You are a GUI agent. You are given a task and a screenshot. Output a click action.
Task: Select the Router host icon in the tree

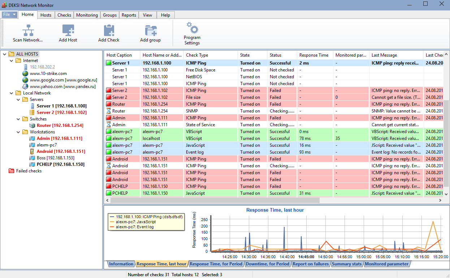click(x=32, y=125)
